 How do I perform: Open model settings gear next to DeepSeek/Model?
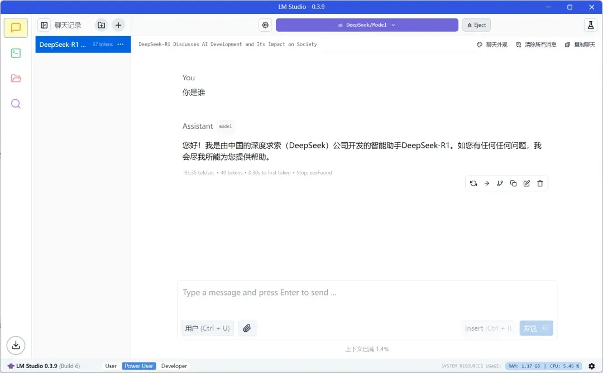click(265, 25)
